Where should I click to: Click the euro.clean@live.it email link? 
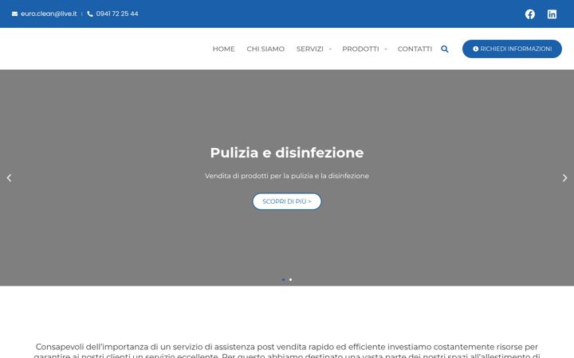click(x=49, y=14)
